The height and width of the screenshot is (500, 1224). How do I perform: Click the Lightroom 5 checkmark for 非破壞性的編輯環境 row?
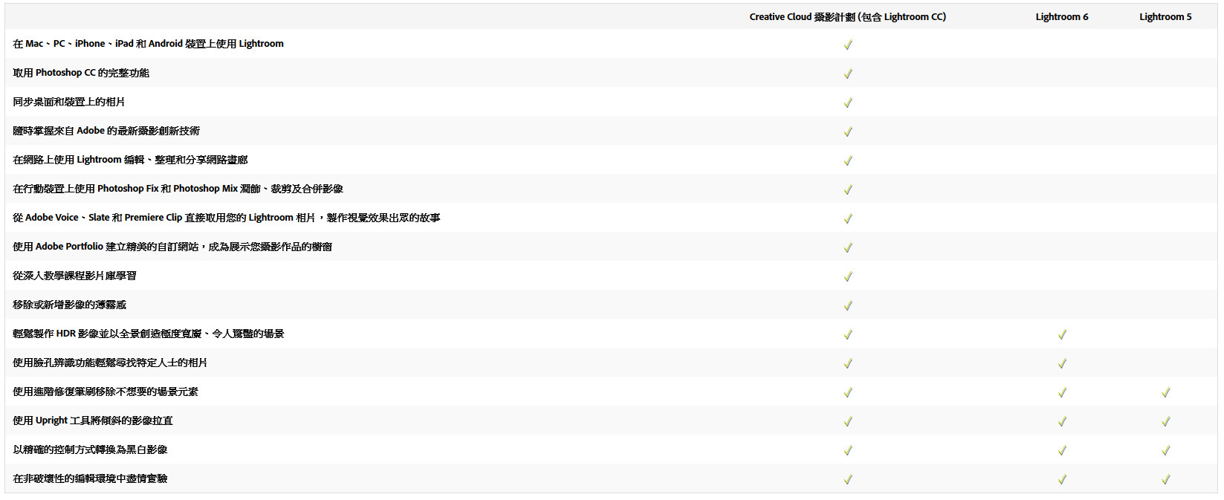pos(1165,479)
